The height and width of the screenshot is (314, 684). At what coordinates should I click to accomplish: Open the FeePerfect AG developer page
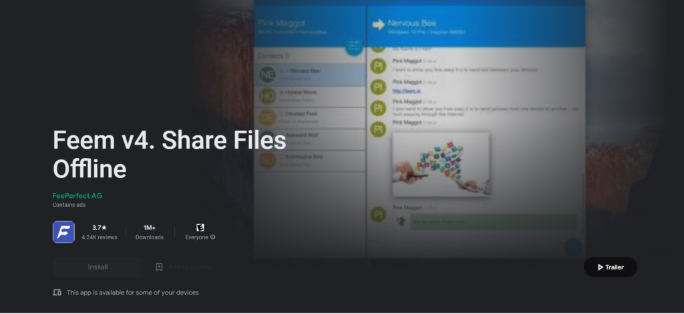(77, 196)
